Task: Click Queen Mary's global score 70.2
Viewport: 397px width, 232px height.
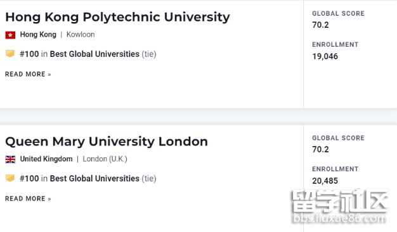Action: (x=320, y=149)
